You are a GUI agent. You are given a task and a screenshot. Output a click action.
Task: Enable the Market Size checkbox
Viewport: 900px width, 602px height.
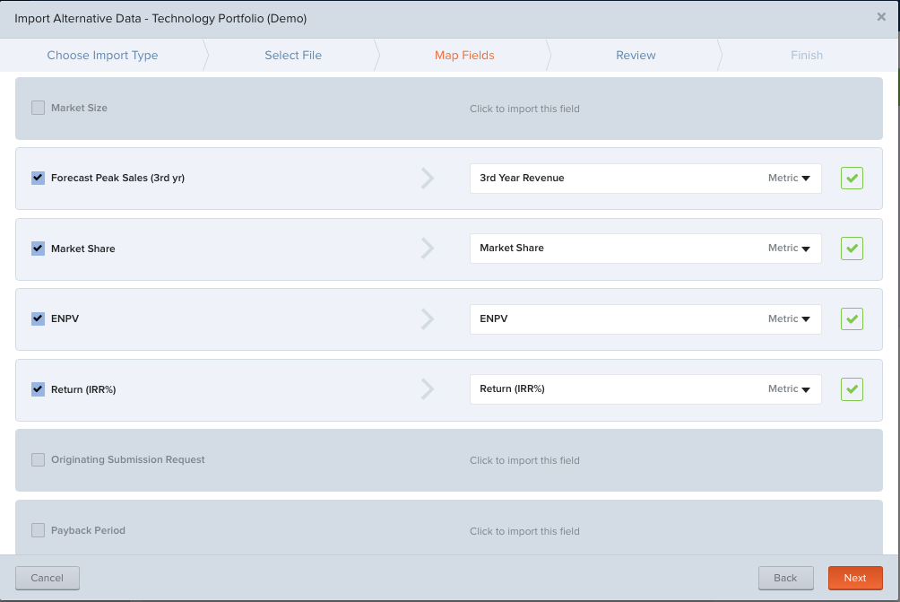point(38,108)
